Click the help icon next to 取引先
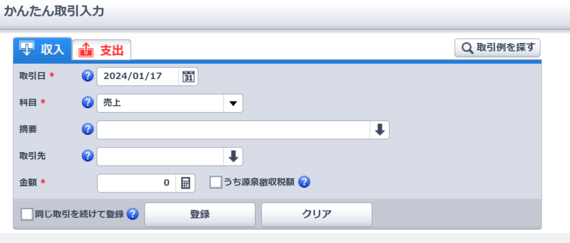 [x=87, y=156]
